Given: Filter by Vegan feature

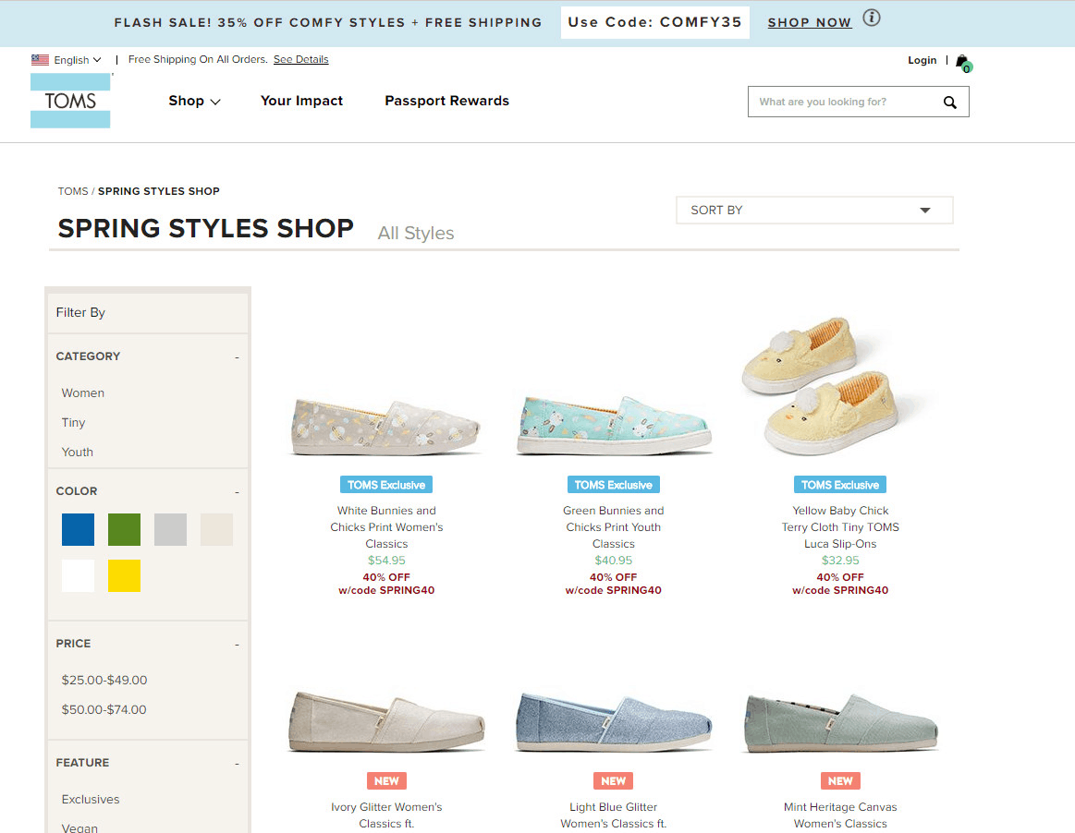Looking at the screenshot, I should (79, 828).
